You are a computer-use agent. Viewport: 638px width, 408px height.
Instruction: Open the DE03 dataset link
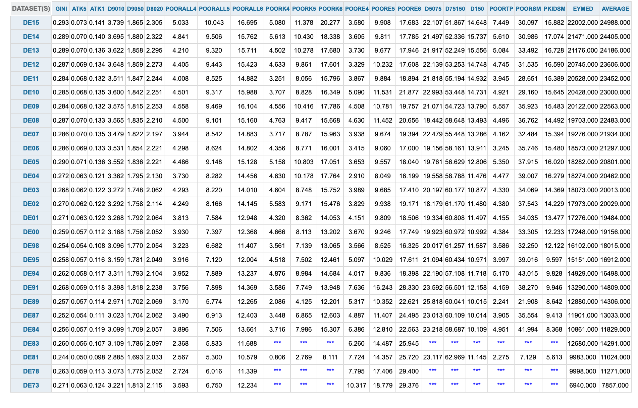[x=31, y=190]
